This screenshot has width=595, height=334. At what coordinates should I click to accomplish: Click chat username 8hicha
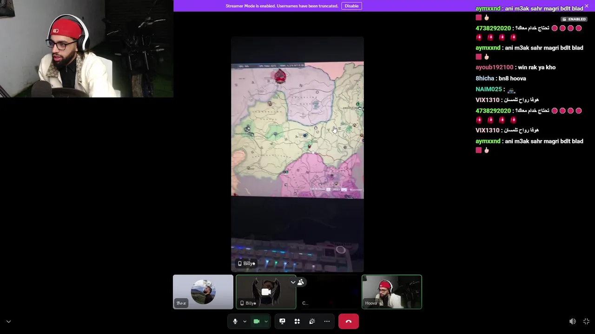click(x=485, y=78)
